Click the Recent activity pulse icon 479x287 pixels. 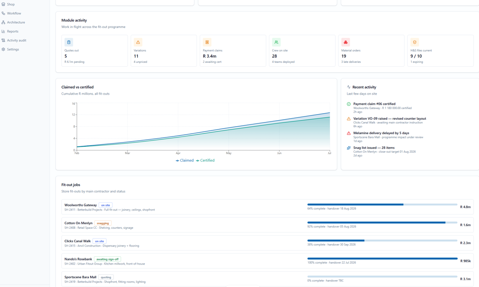coord(349,87)
